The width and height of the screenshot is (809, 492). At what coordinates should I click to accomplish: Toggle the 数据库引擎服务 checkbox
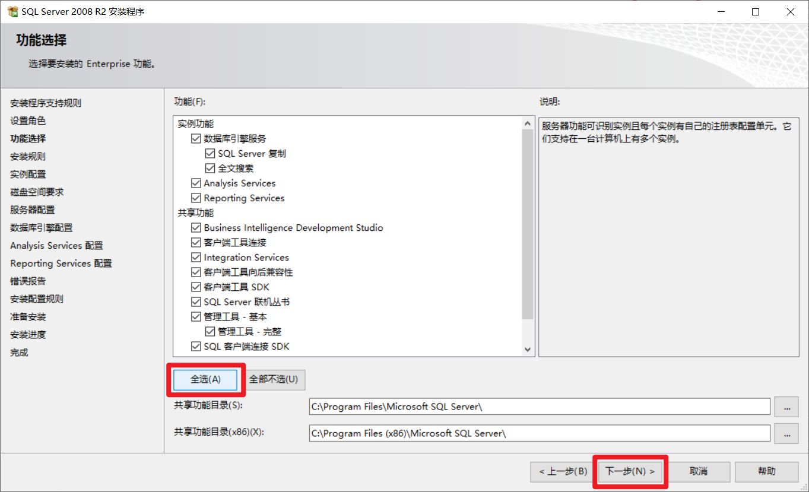click(x=196, y=139)
